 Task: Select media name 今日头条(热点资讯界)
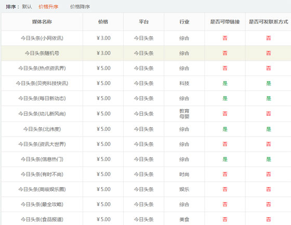pyautogui.click(x=42, y=68)
